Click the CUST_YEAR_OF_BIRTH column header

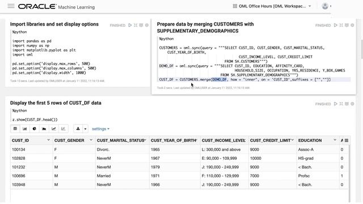(x=174, y=141)
